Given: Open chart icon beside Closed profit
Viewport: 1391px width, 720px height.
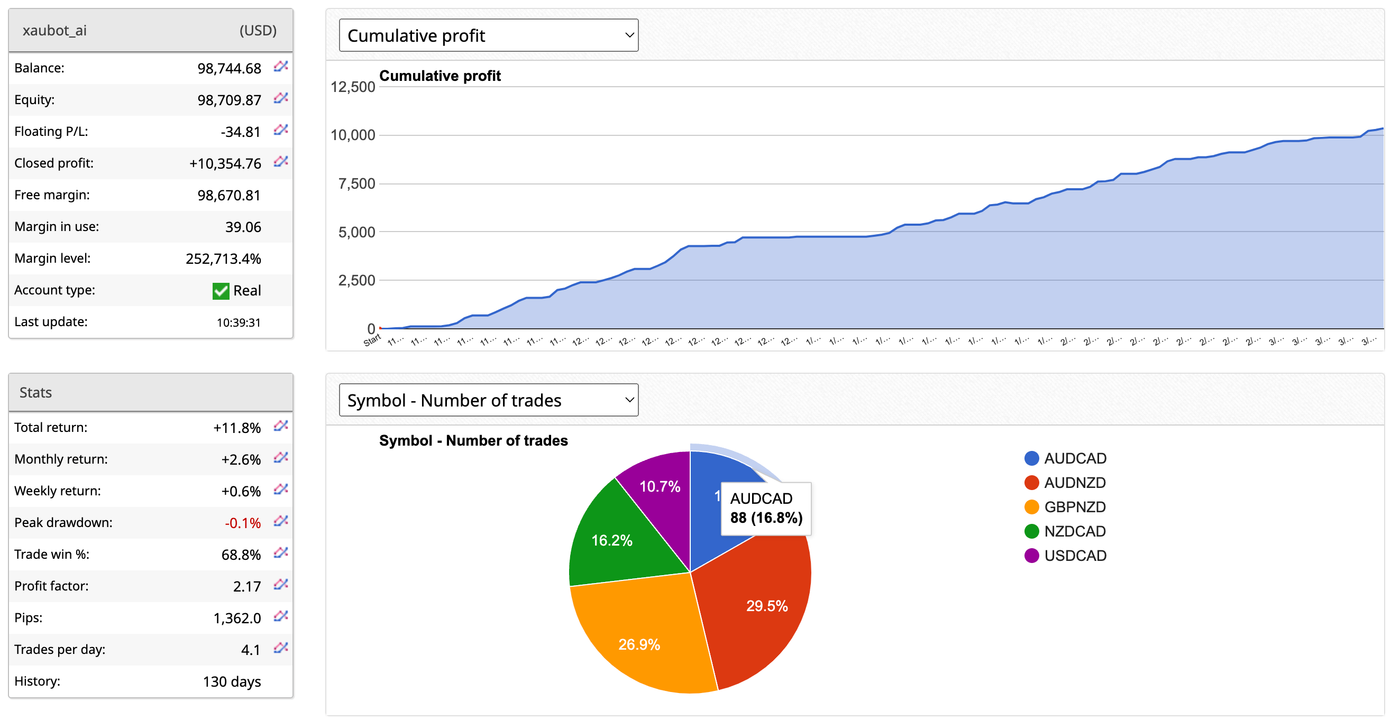Looking at the screenshot, I should point(281,162).
